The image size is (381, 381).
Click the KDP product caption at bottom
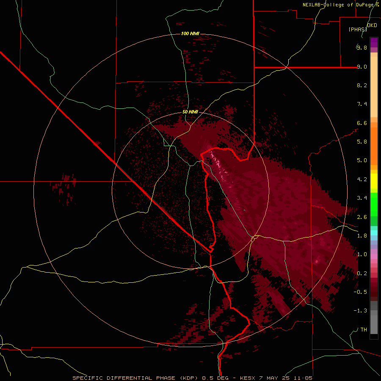coord(193,378)
